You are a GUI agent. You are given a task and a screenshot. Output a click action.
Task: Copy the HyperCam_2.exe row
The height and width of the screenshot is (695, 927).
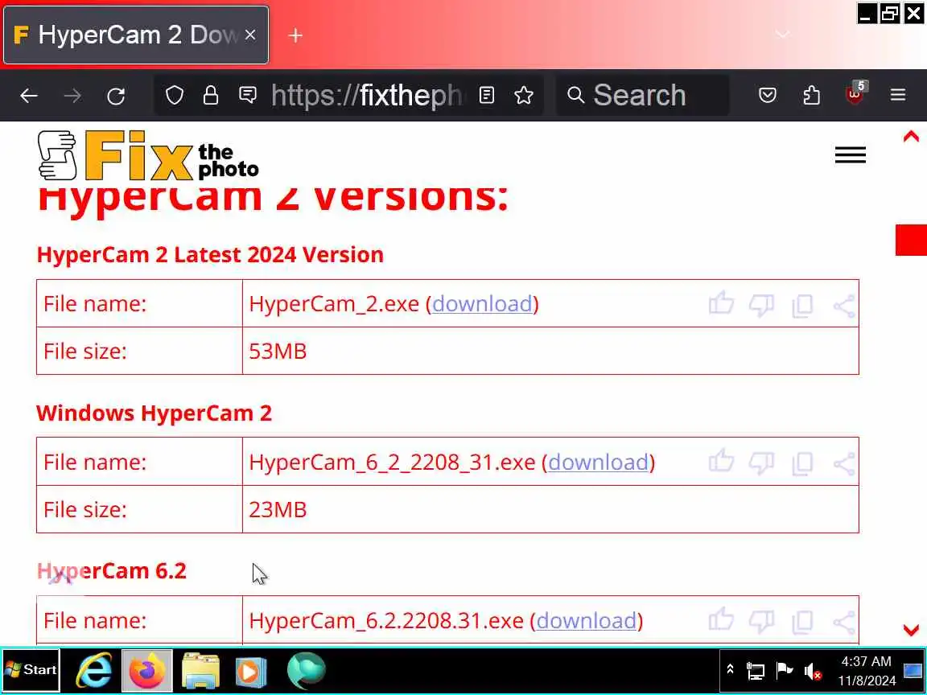pos(802,306)
